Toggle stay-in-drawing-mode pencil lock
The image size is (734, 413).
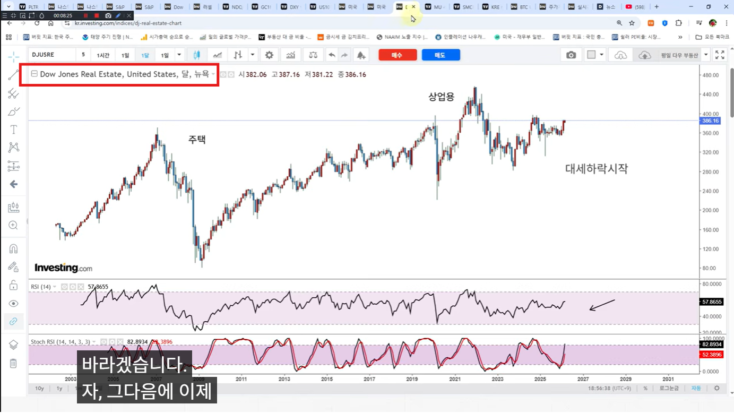[13, 266]
